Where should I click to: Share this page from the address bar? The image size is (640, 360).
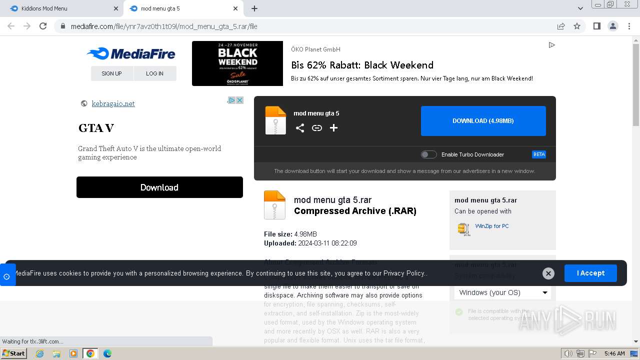point(561,26)
